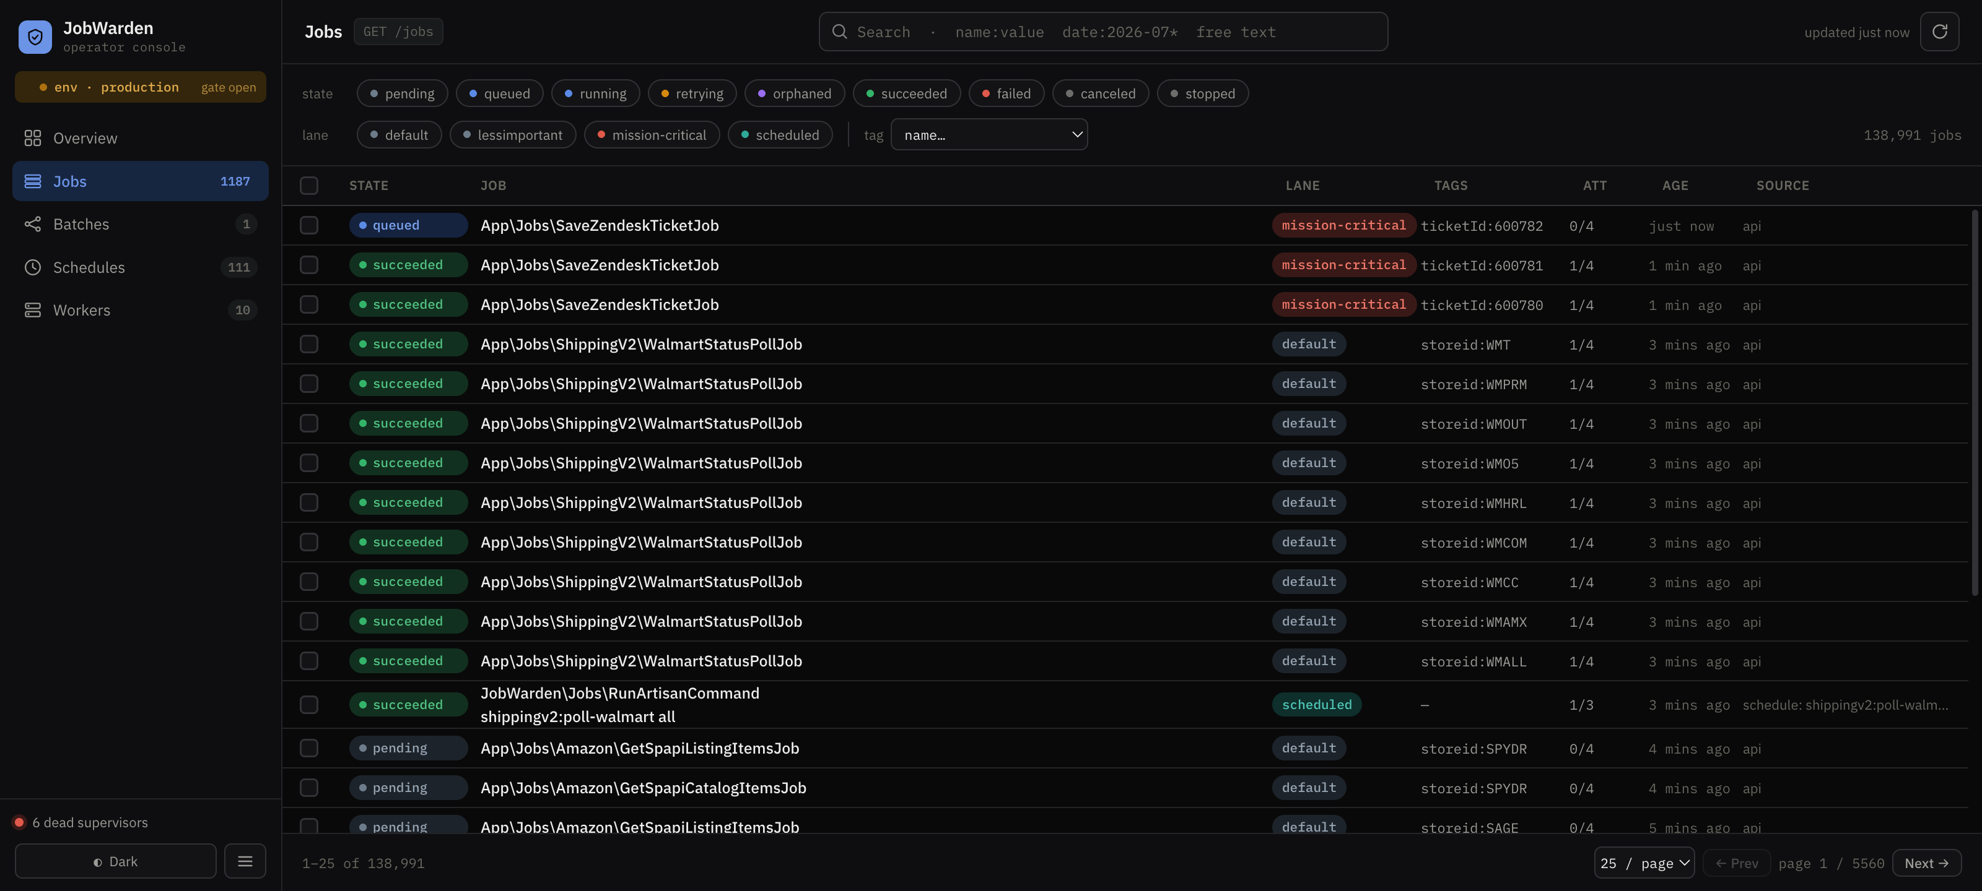Image resolution: width=1982 pixels, height=891 pixels.
Task: Check the ticketId:600780 row checkbox
Action: click(308, 304)
